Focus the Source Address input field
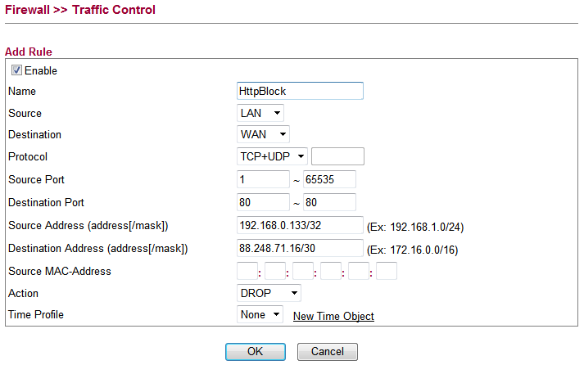This screenshot has height=365, width=584. pyautogui.click(x=300, y=225)
